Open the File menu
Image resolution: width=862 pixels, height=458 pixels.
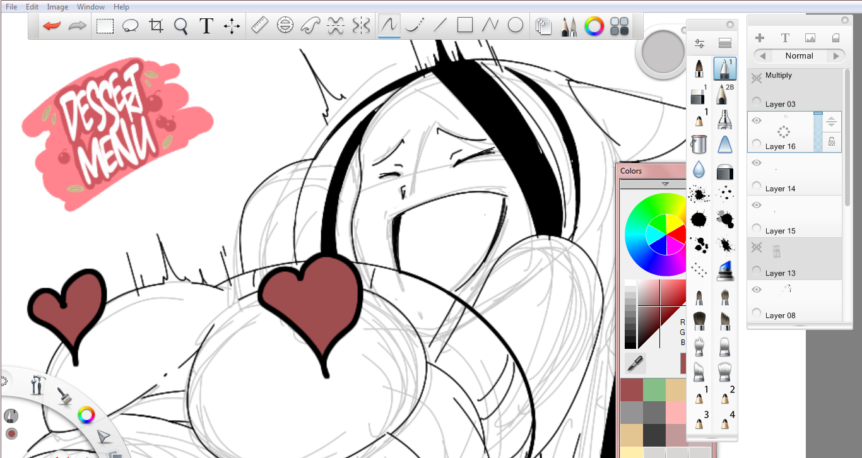pos(11,7)
